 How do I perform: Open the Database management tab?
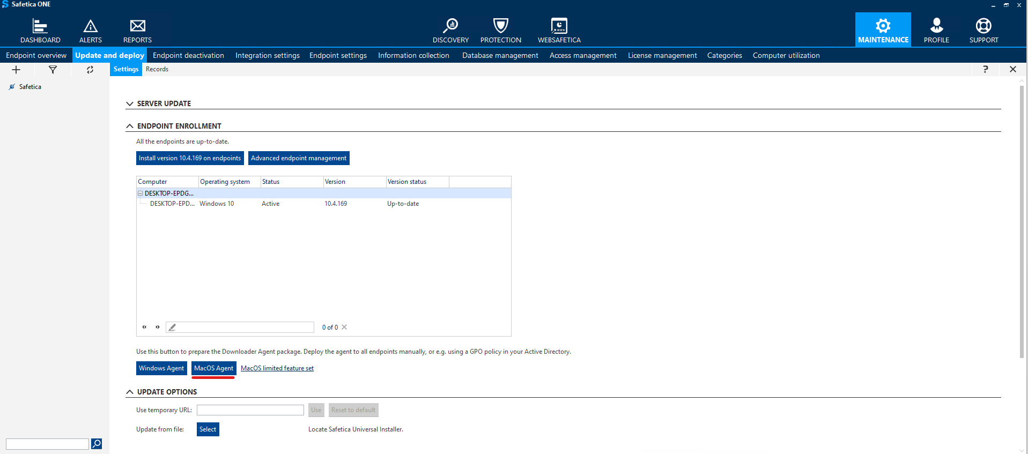coord(500,55)
